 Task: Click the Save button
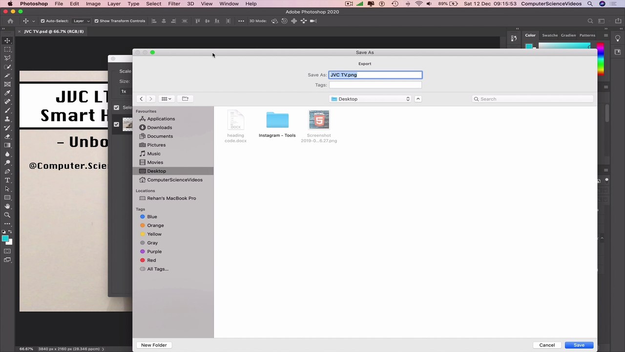point(579,345)
